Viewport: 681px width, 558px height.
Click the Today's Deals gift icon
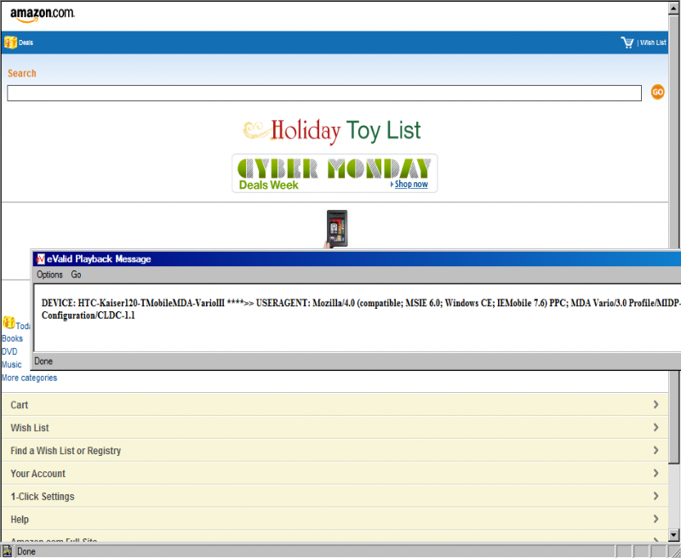(9, 322)
